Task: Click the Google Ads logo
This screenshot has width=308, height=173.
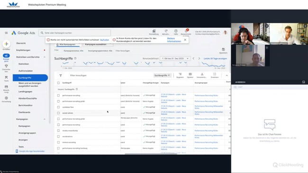Action: coord(23,33)
